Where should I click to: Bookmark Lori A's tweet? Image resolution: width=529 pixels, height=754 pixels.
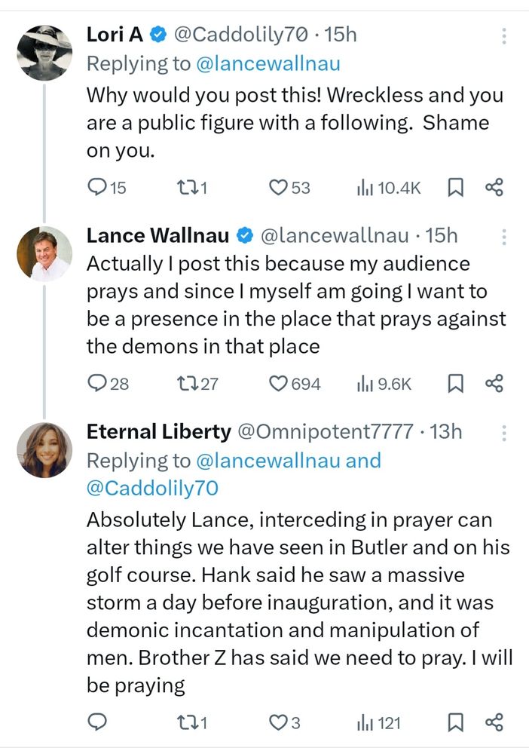point(455,188)
